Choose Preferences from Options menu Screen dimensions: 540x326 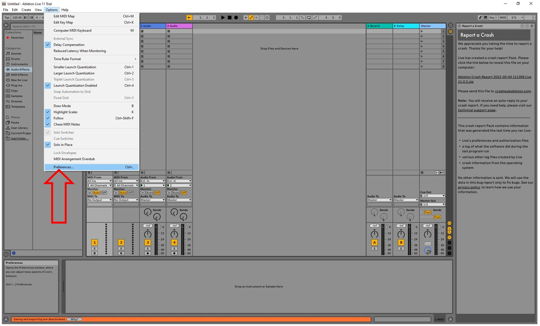91,167
